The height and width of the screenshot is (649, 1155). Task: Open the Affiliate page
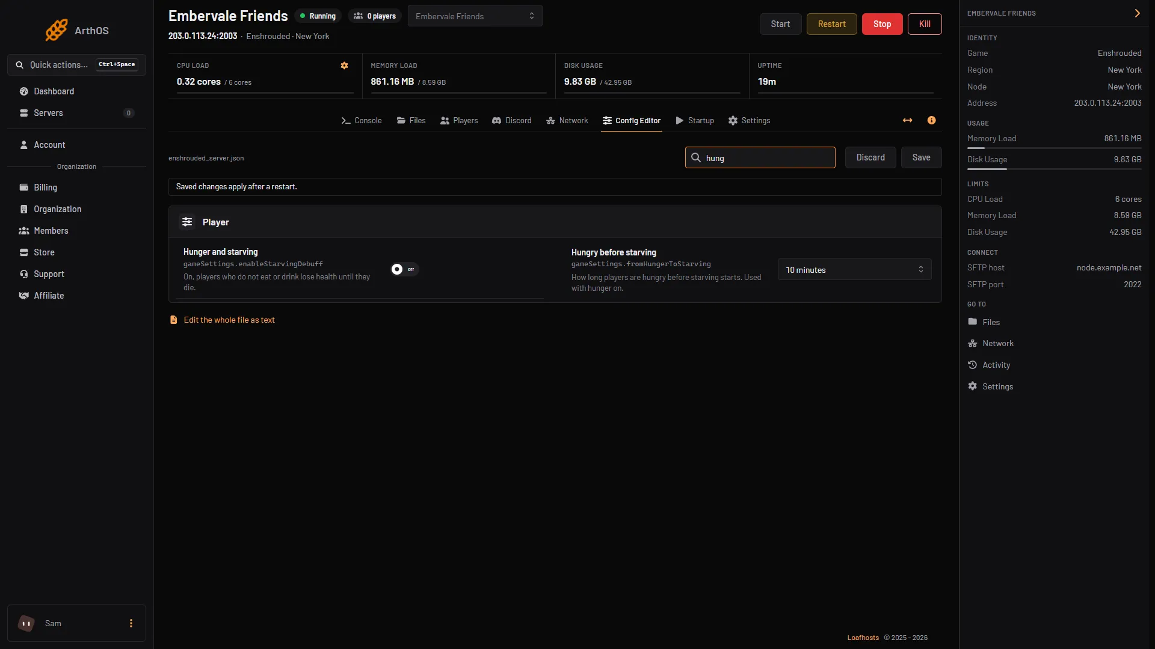pyautogui.click(x=76, y=296)
